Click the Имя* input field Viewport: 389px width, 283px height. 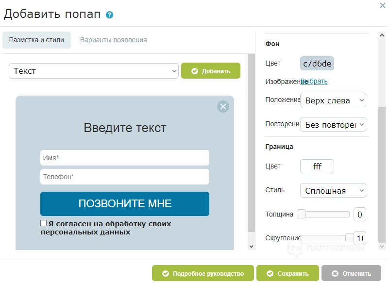[124, 158]
